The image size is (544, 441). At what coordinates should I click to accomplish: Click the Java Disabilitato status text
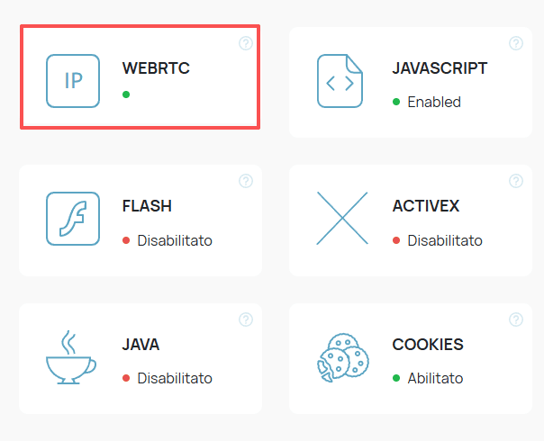coord(175,378)
